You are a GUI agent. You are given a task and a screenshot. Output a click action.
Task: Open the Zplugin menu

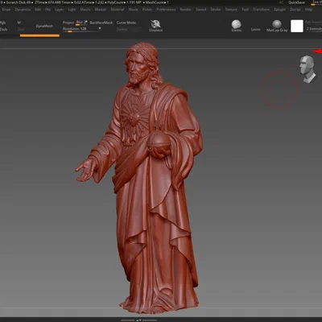click(x=279, y=10)
